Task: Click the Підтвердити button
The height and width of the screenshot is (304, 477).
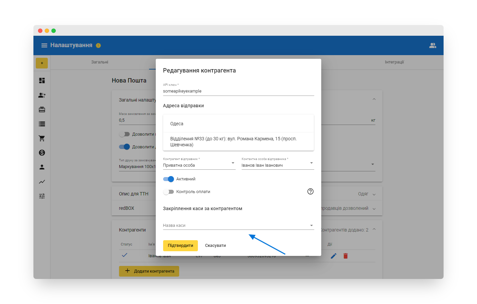Action: [x=180, y=246]
